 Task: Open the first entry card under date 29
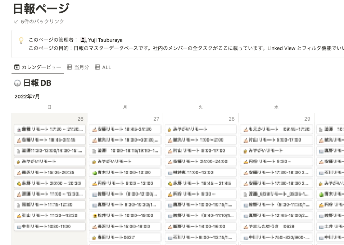pos(276,129)
